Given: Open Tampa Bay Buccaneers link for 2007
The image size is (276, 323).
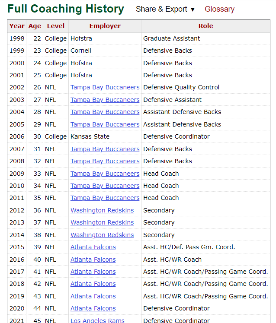Looking at the screenshot, I should [x=105, y=149].
